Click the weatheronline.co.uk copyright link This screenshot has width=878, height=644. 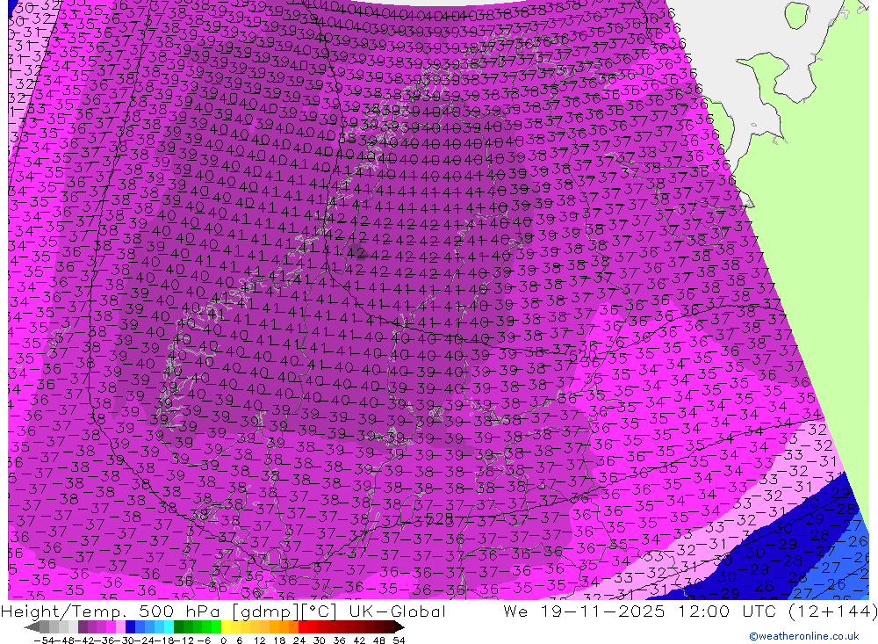pos(803,635)
